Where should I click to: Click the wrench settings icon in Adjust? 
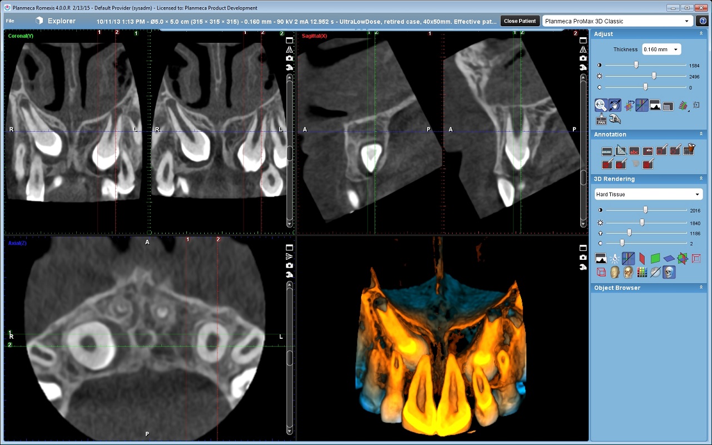tap(615, 120)
